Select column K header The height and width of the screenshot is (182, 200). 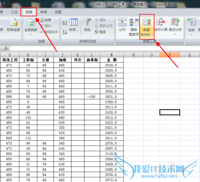(x=78, y=55)
